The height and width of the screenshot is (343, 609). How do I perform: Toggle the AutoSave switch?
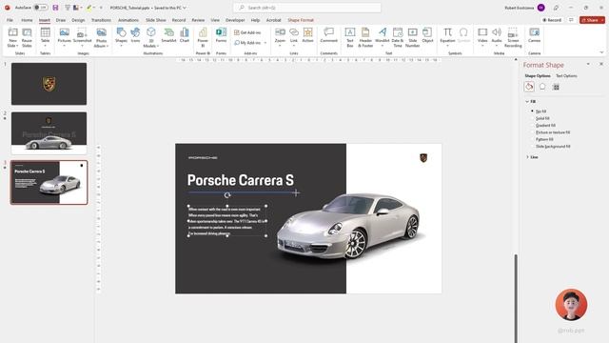pos(40,8)
